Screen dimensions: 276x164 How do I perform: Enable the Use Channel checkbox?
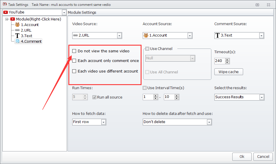(147, 49)
